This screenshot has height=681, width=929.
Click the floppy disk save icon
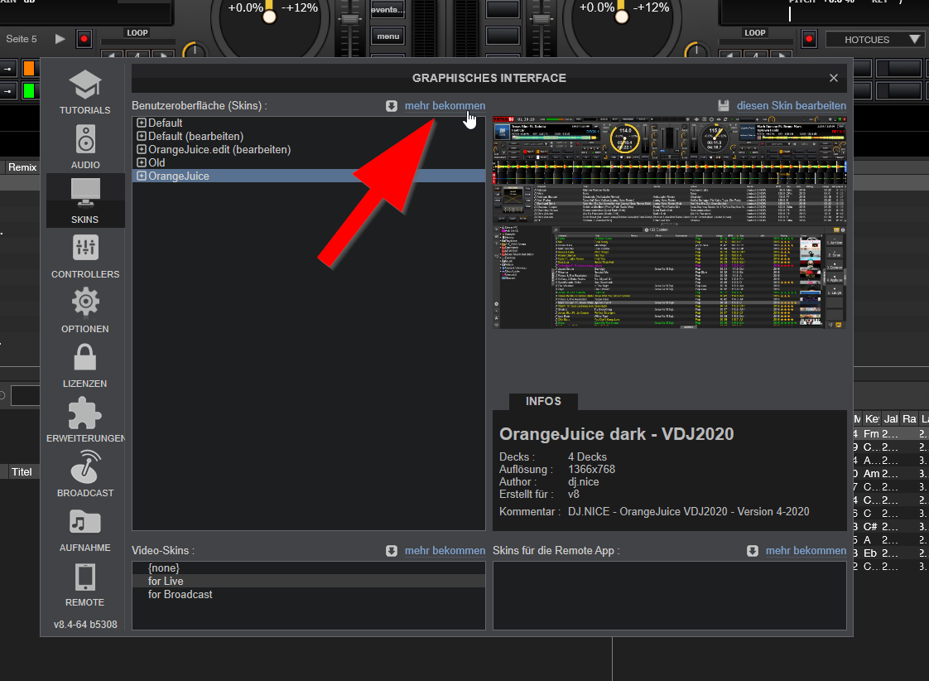tap(724, 106)
